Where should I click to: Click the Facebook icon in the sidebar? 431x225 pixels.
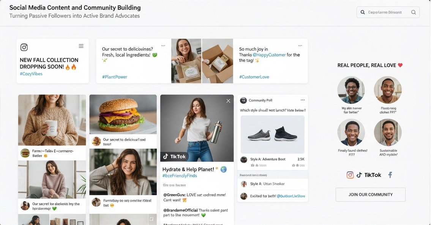(x=390, y=175)
